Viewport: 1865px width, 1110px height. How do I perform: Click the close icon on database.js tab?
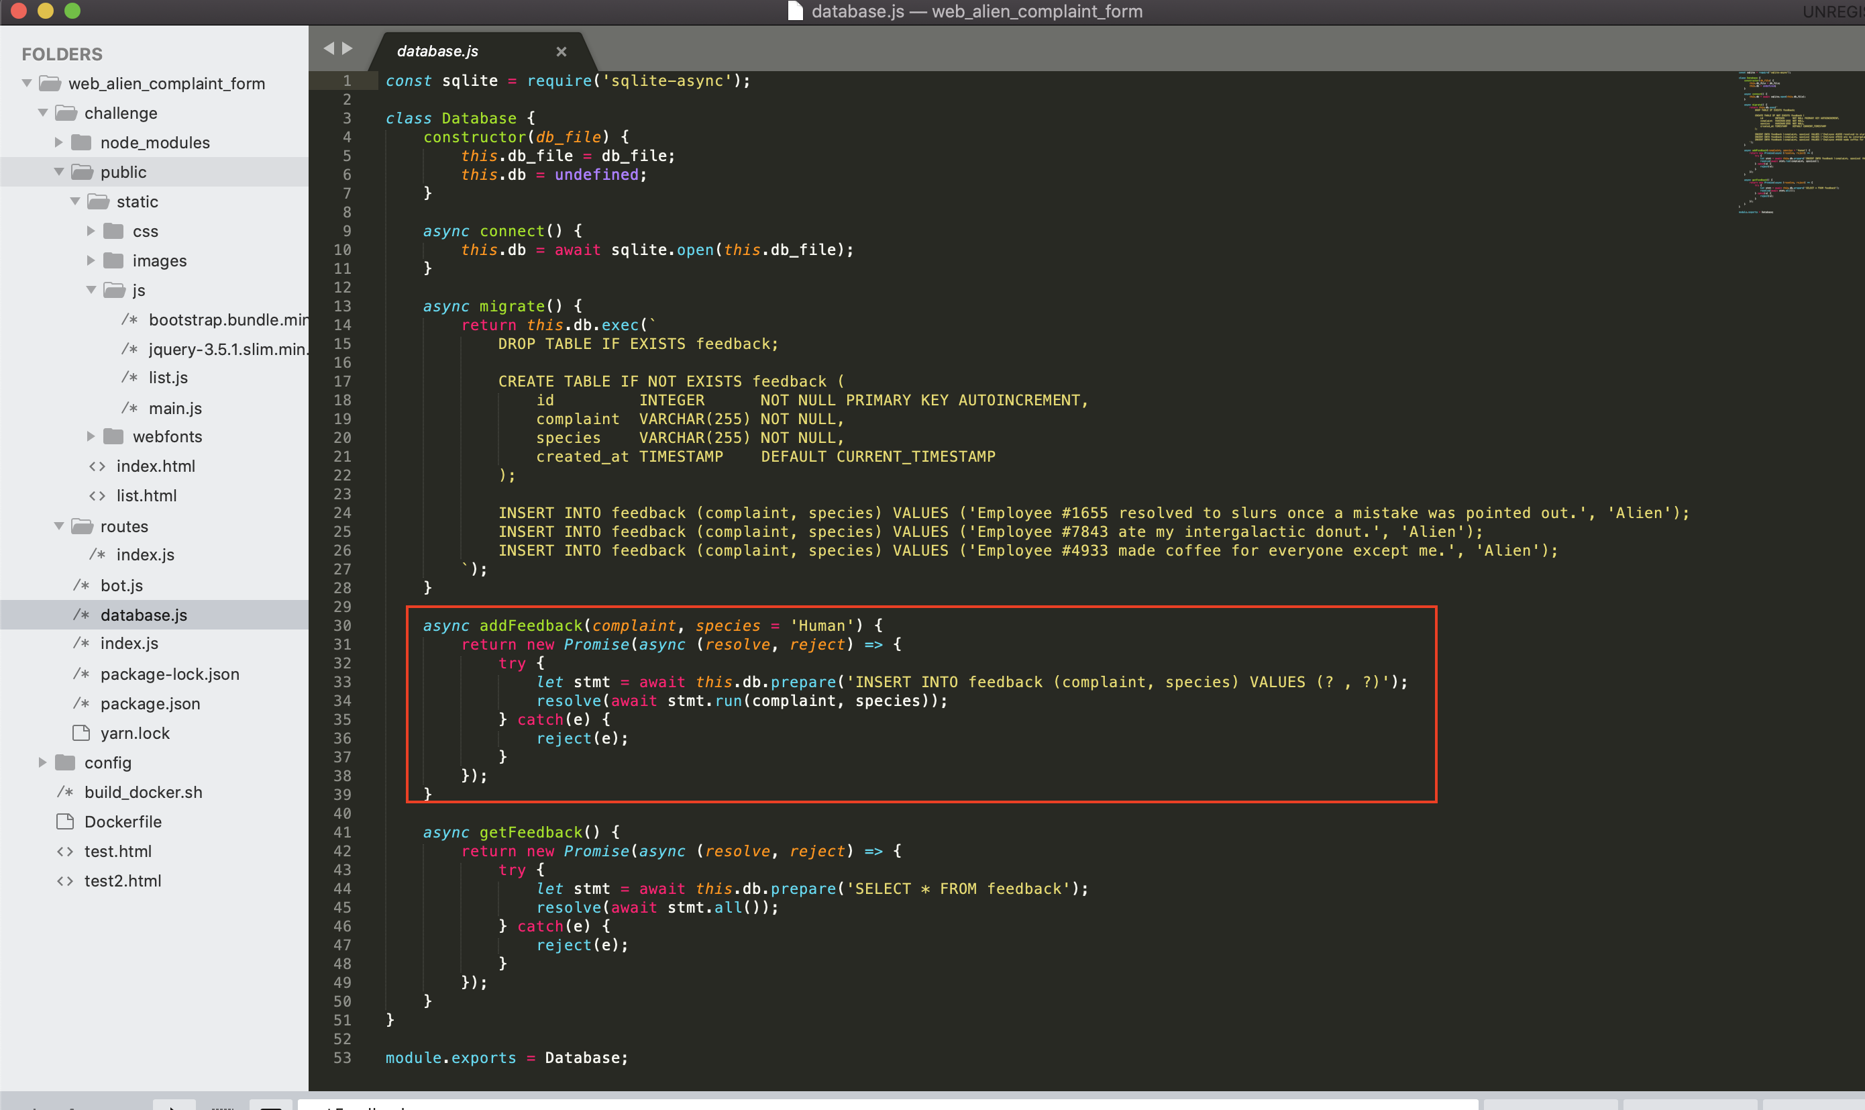tap(560, 50)
